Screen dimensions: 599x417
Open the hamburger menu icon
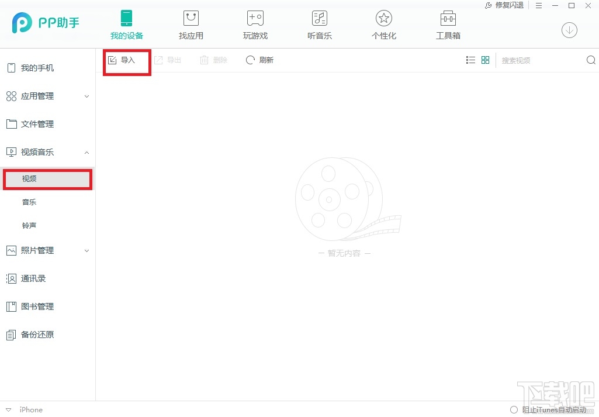(538, 5)
